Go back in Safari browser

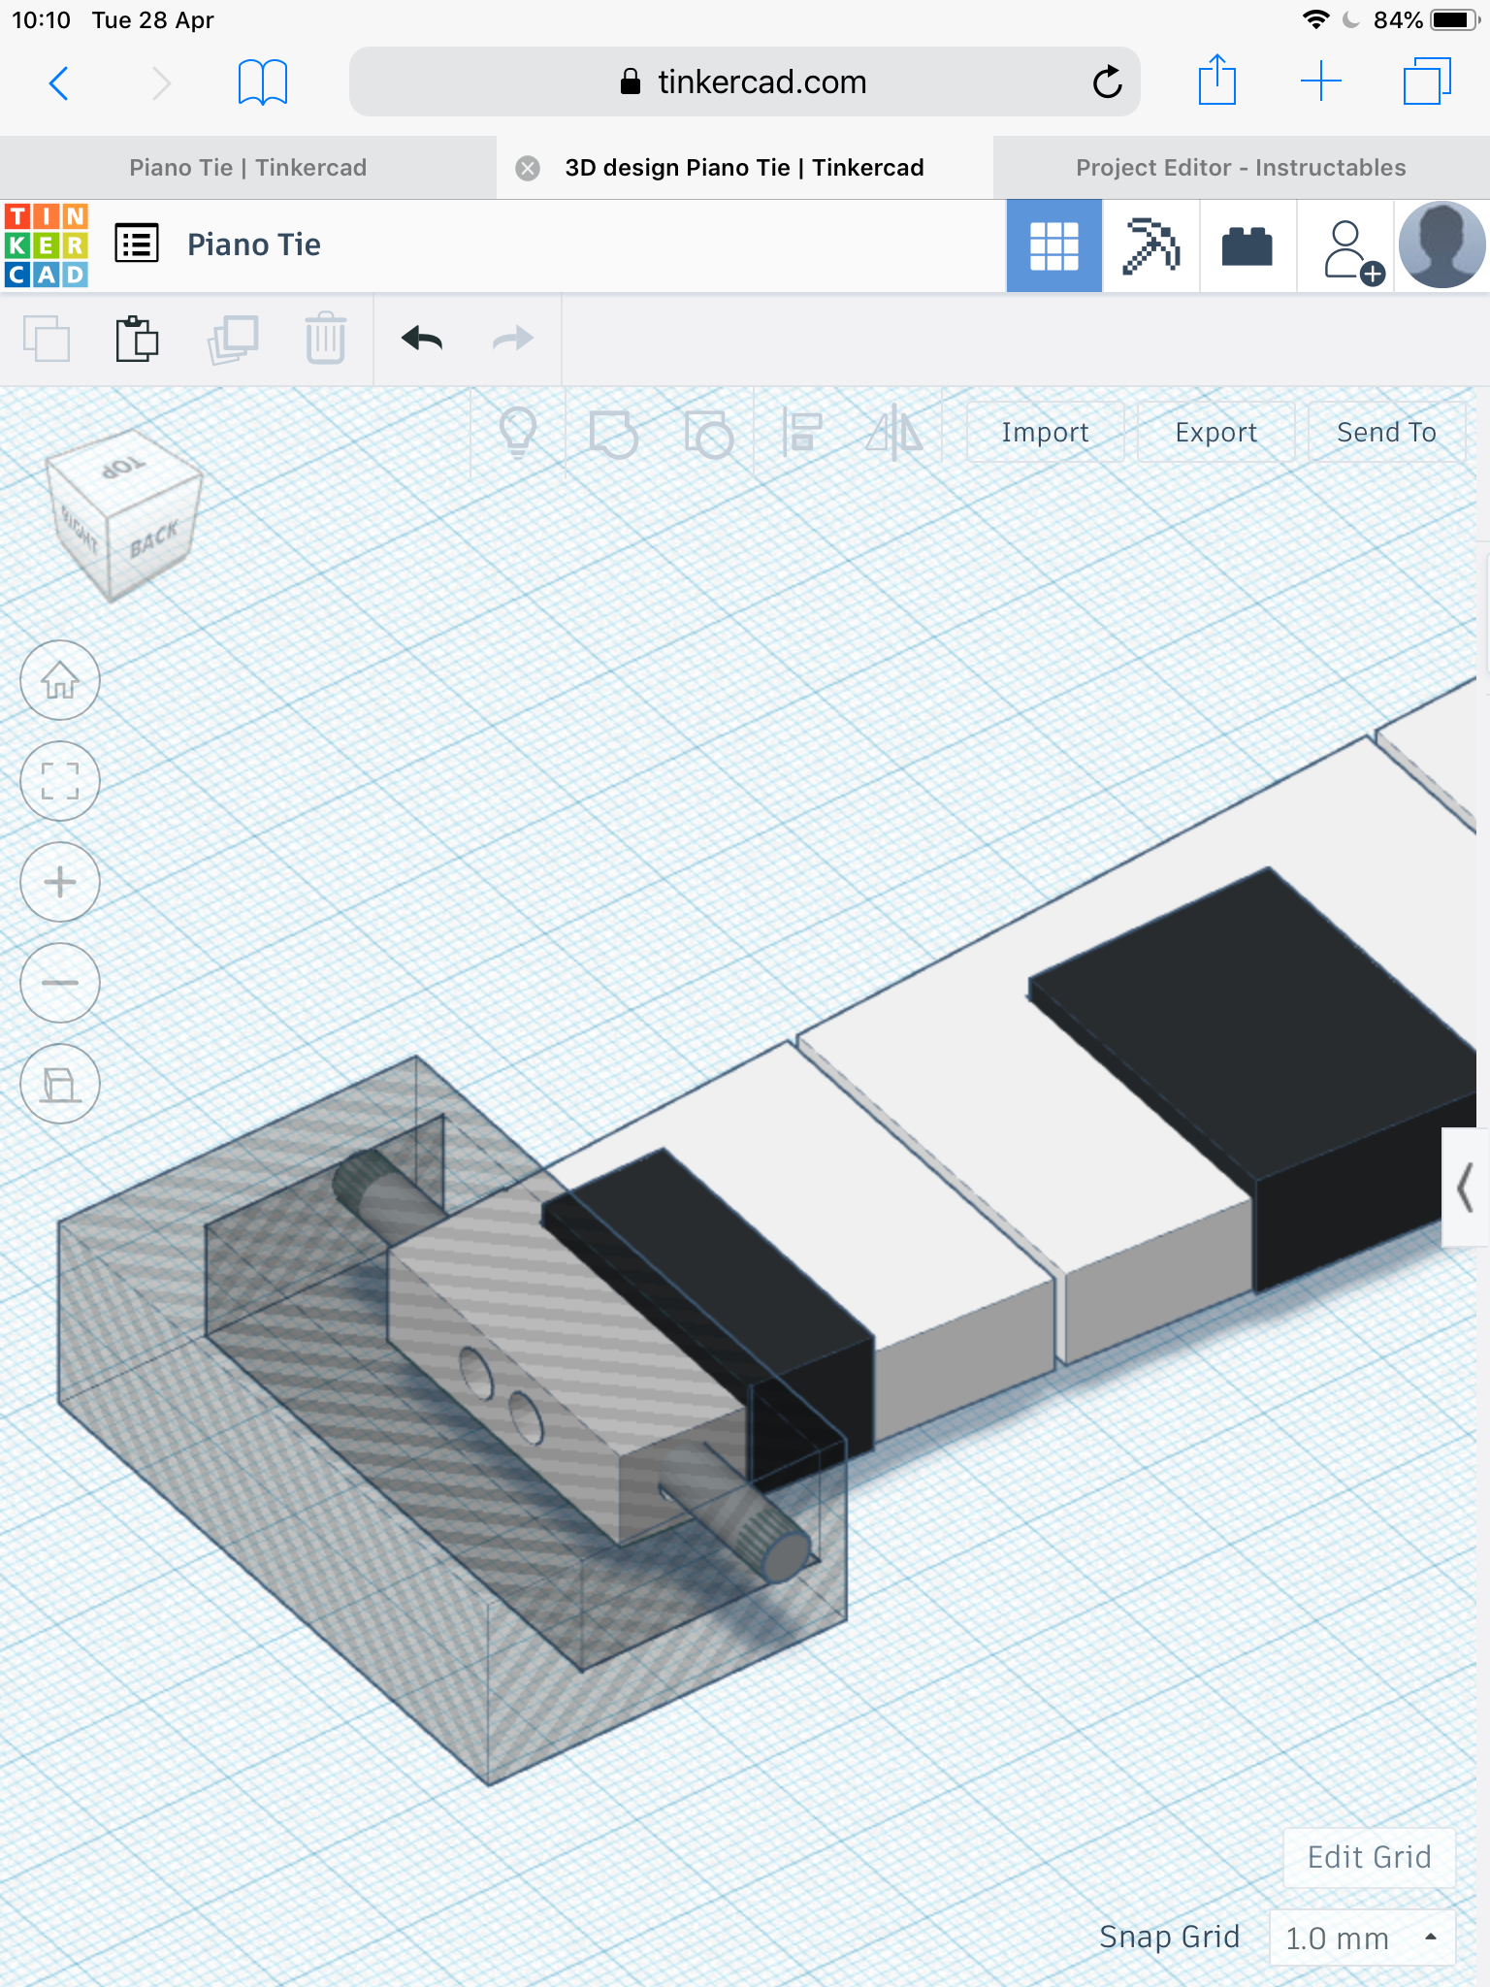pos(59,83)
